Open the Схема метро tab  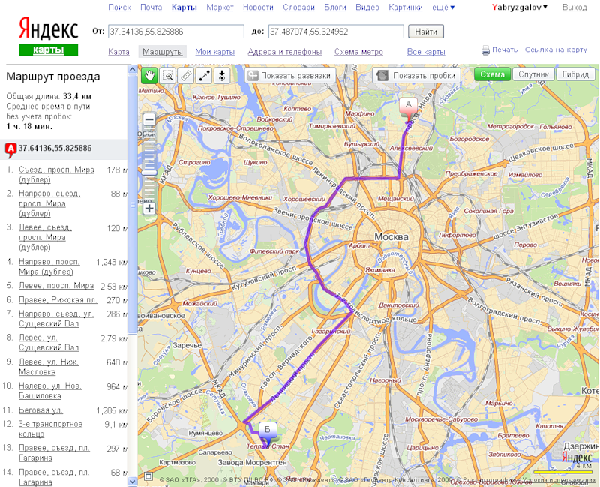pos(358,52)
